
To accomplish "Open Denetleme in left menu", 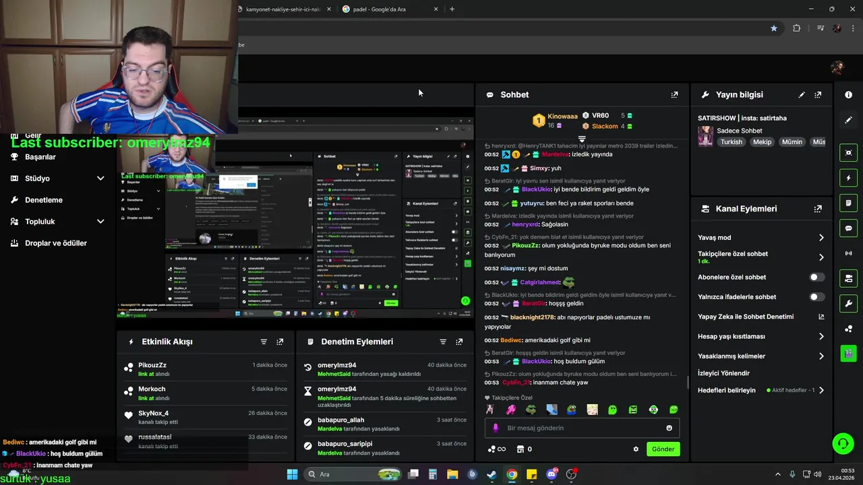I will (44, 200).
